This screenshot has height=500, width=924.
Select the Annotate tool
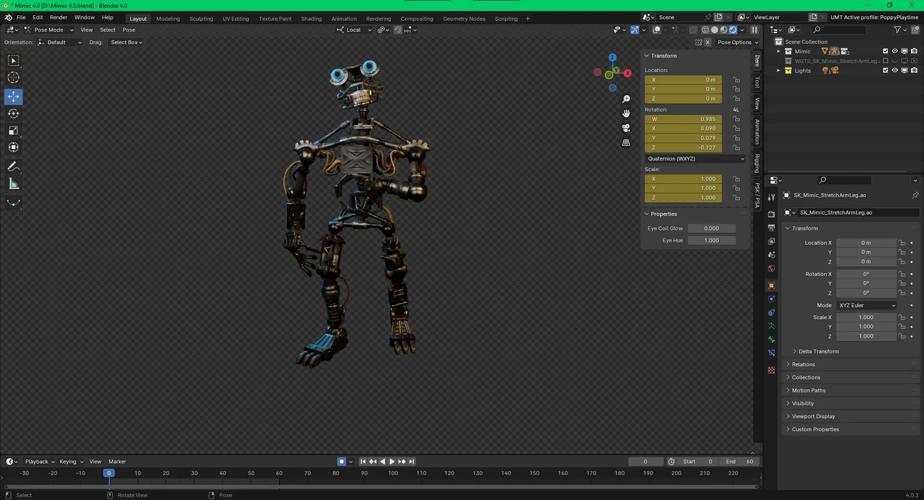pyautogui.click(x=13, y=167)
